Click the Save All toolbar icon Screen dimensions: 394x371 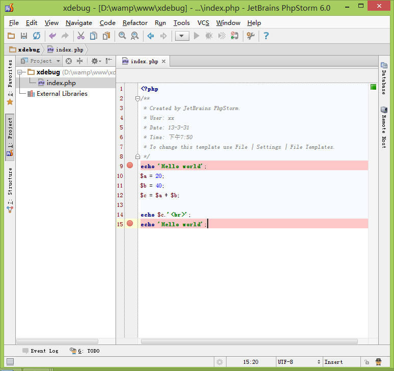(x=24, y=36)
